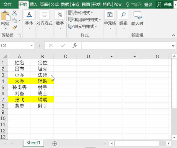Image resolution: width=177 pixels, height=148 pixels.
Task: Click the Insert Function fx icon
Action: click(75, 46)
